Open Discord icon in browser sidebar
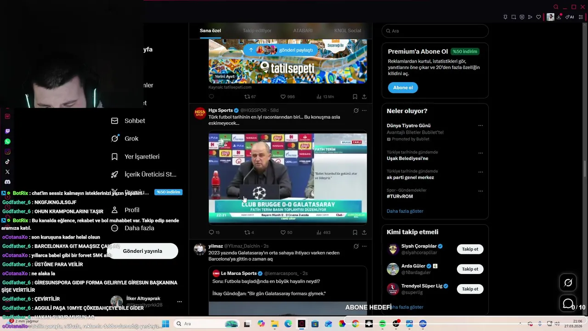 [x=7, y=182]
